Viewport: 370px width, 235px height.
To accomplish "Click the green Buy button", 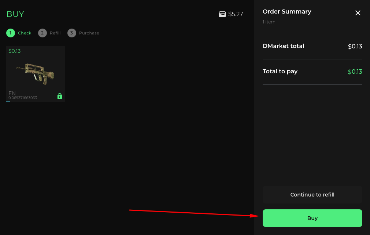I will point(312,218).
